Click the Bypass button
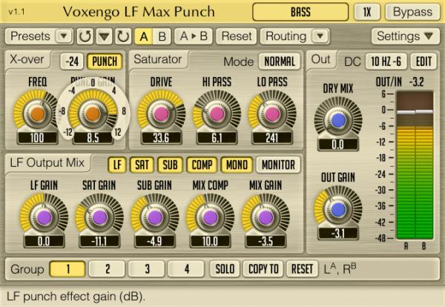The image size is (445, 307). pyautogui.click(x=412, y=12)
